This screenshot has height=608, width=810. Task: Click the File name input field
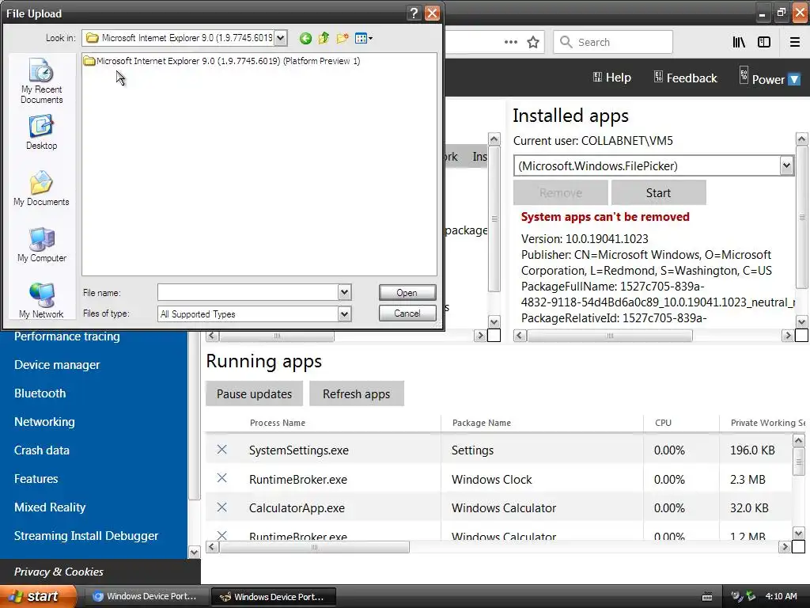pyautogui.click(x=248, y=293)
